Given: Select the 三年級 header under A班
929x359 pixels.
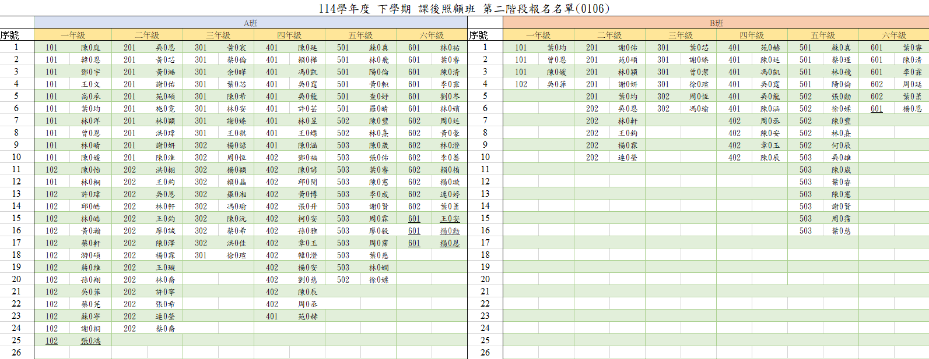Looking at the screenshot, I should coord(218,35).
